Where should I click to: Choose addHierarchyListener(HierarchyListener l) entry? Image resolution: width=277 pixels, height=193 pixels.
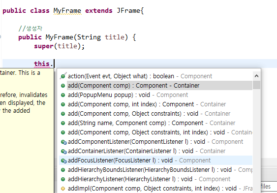tap(155, 179)
